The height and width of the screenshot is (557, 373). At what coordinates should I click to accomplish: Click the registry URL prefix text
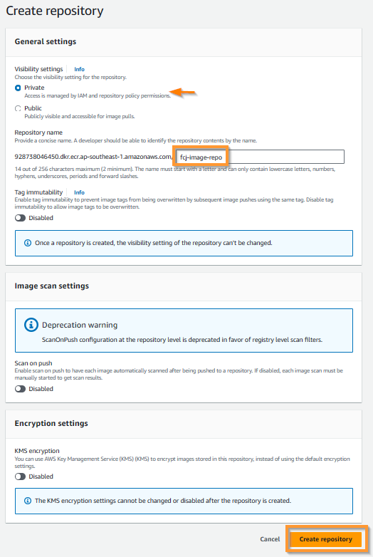94,157
